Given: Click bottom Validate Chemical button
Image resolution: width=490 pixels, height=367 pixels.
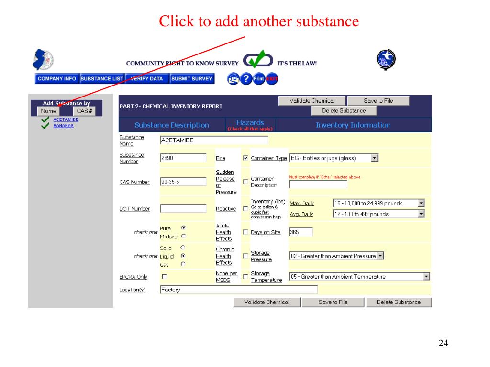Looking at the screenshot, I should pos(267,302).
